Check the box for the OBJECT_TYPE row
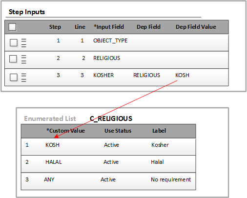Image resolution: width=247 pixels, height=198 pixels. [x=14, y=43]
